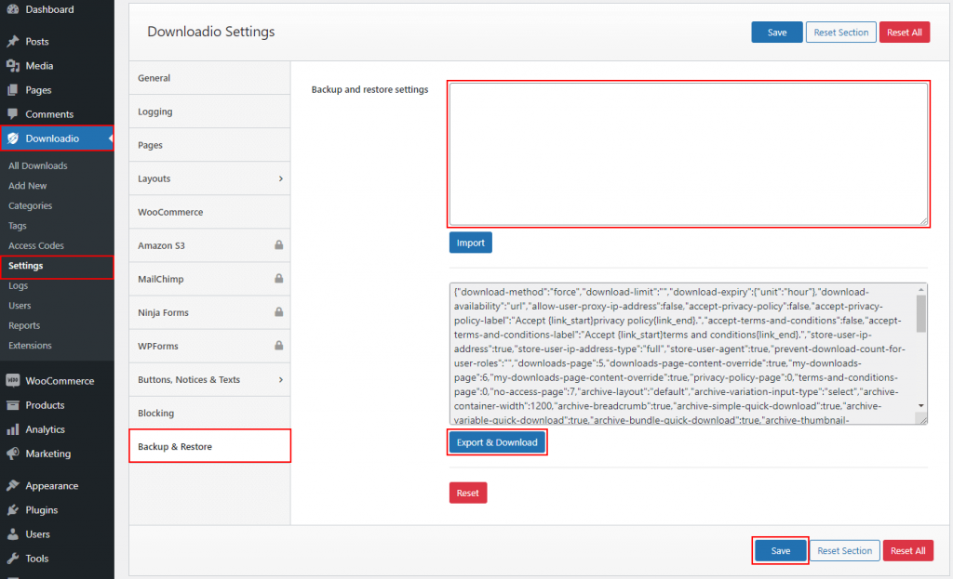The height and width of the screenshot is (579, 953).
Task: Click the Pages document icon
Action: [x=13, y=90]
